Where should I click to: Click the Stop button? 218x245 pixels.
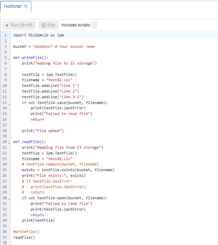tap(48, 25)
